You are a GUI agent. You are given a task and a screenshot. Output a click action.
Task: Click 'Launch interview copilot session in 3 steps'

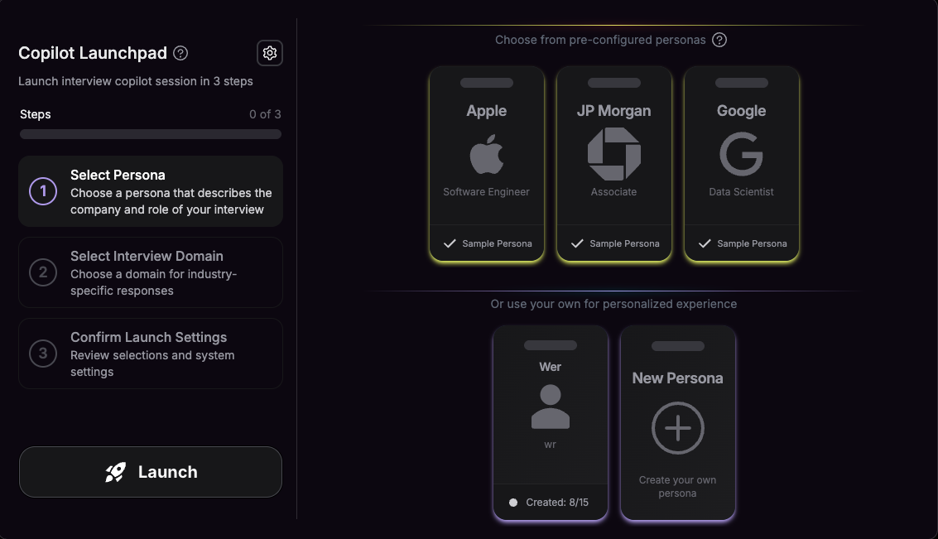pyautogui.click(x=136, y=81)
